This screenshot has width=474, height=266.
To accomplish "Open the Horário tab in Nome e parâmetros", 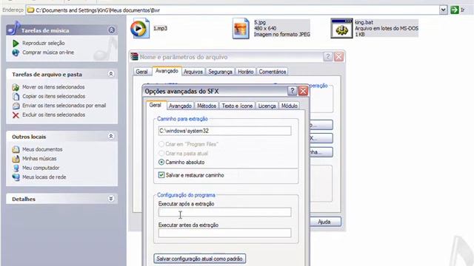I will click(245, 72).
